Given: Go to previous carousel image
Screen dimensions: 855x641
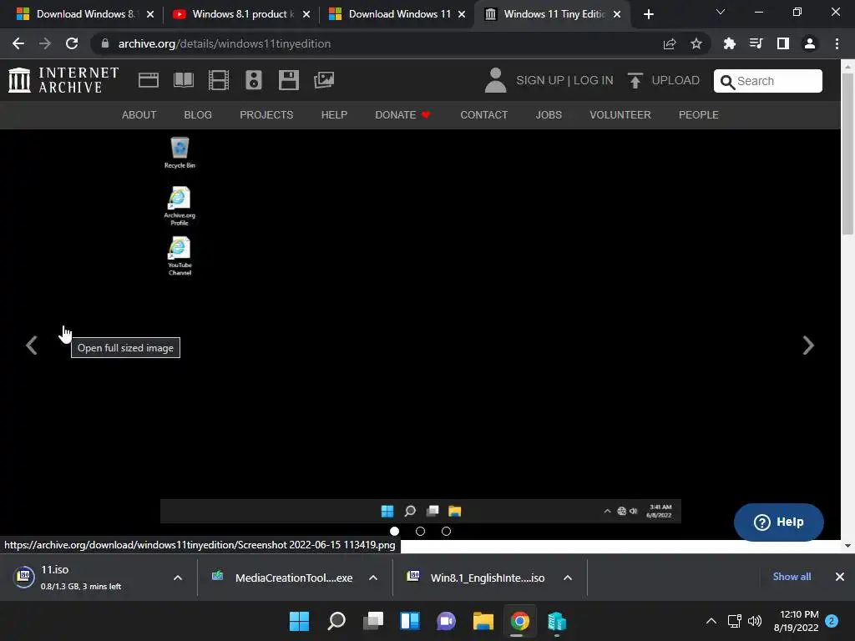Looking at the screenshot, I should pyautogui.click(x=32, y=345).
